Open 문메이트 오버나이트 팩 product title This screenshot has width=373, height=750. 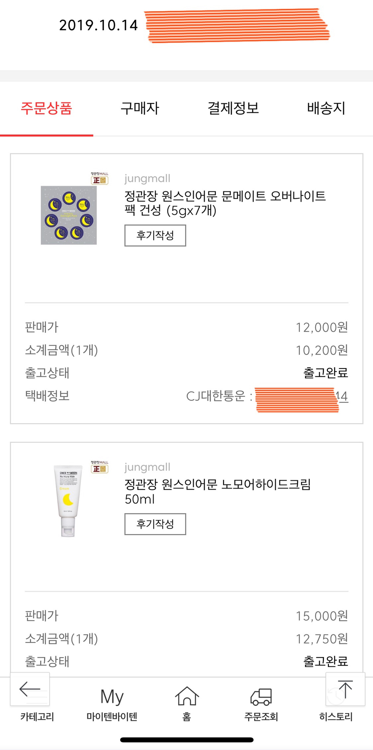coord(225,203)
